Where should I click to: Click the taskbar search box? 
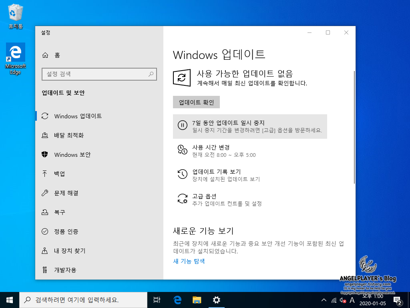tap(83, 300)
